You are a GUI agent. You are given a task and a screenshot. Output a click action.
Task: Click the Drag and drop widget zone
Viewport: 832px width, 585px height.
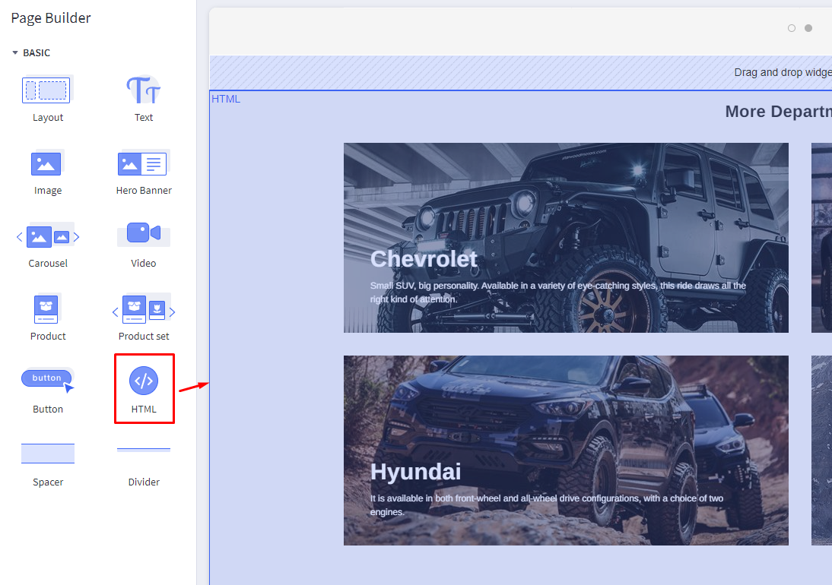tap(520, 73)
